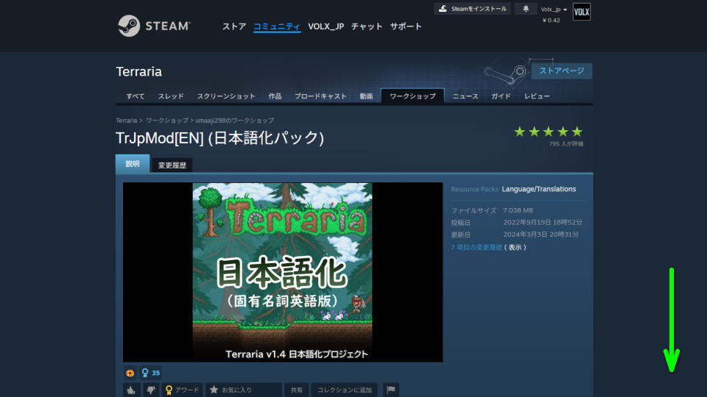Screen dimensions: 707x397
Task: Switch to the 変更履歴 tab
Action: (x=172, y=165)
